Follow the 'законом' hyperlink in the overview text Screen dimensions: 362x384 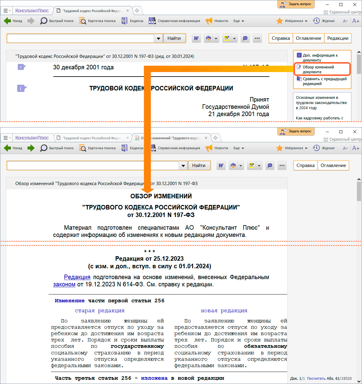64,284
